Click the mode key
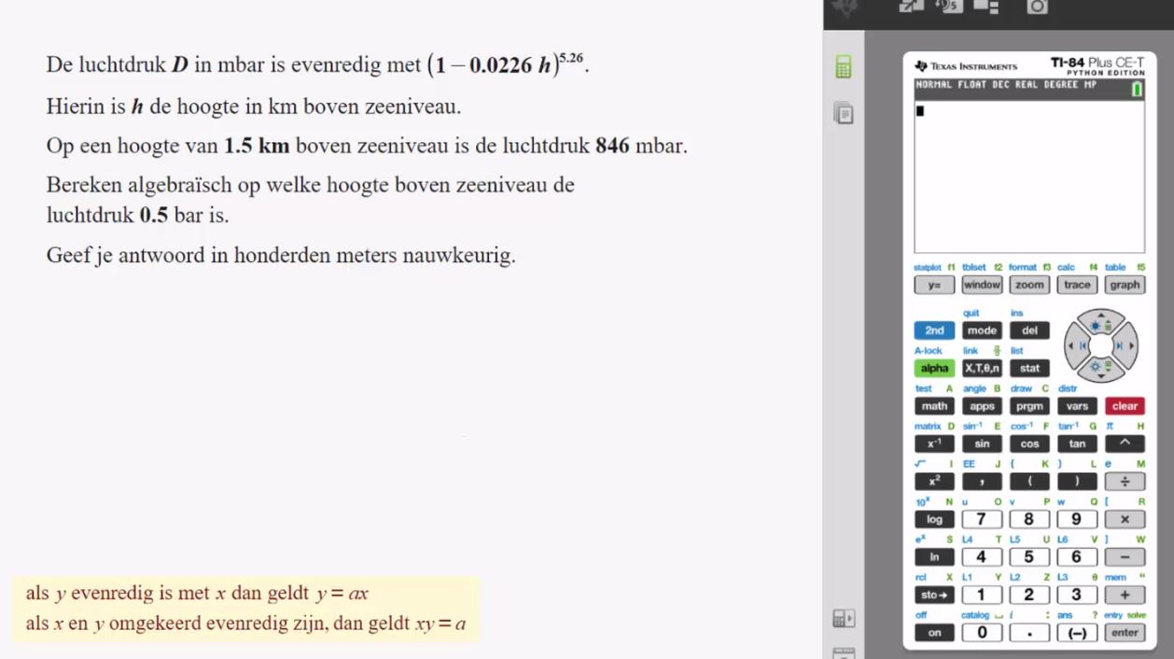This screenshot has height=659, width=1174. 982,330
